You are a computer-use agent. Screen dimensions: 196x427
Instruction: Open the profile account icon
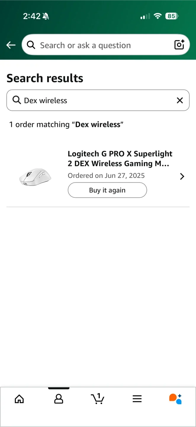58,399
